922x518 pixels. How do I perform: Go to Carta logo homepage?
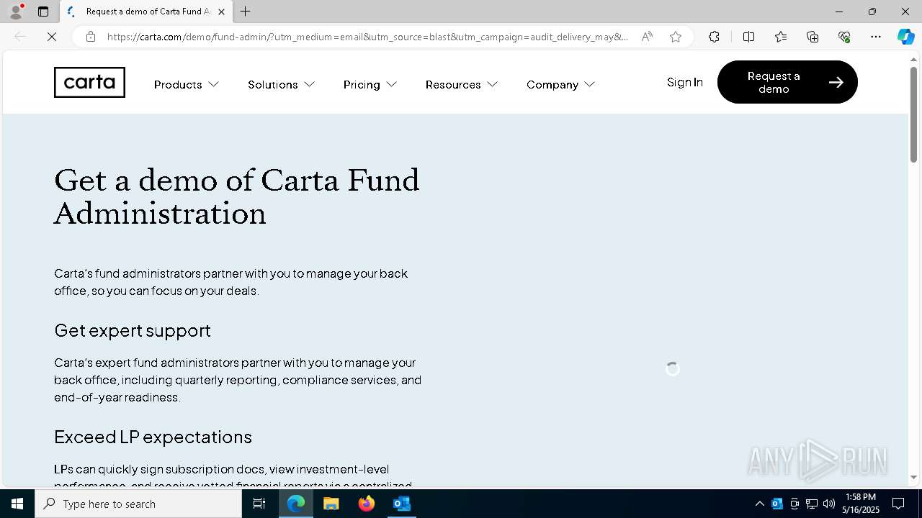[89, 82]
